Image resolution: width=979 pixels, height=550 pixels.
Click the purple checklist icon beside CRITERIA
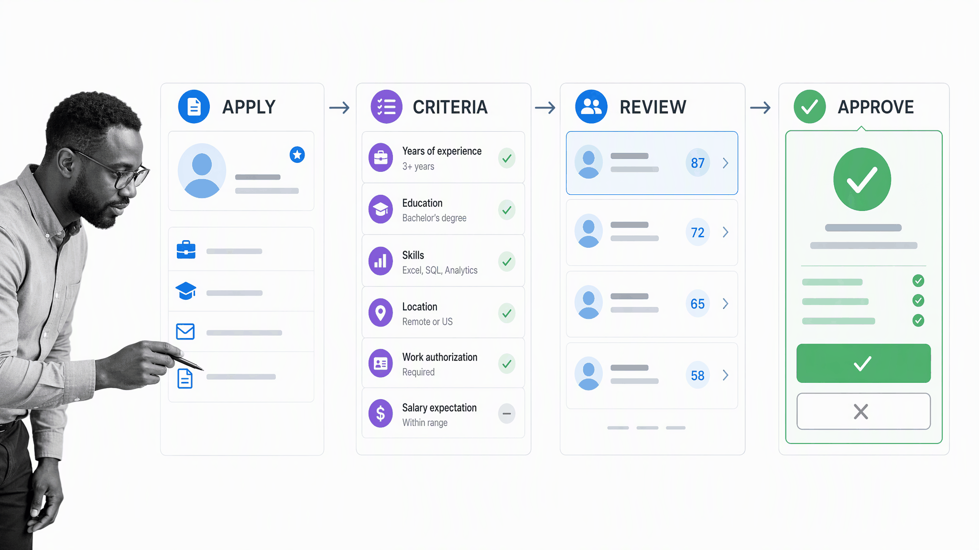(x=386, y=107)
